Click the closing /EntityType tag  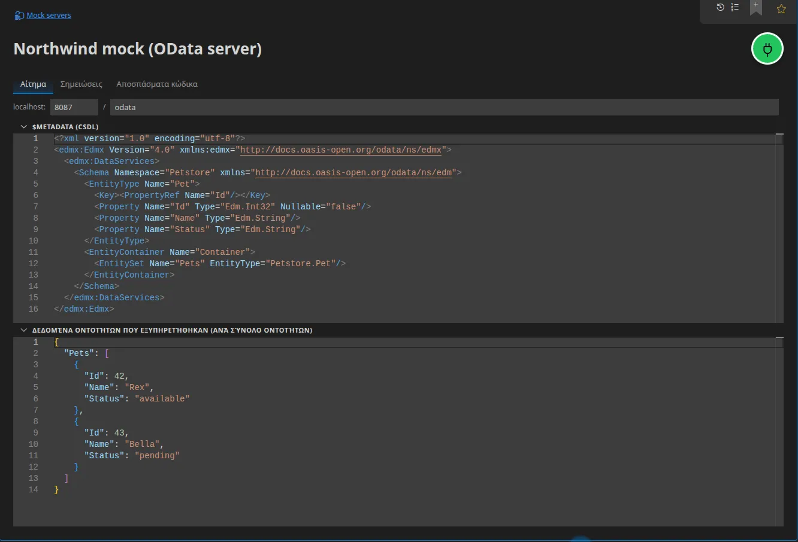point(117,240)
